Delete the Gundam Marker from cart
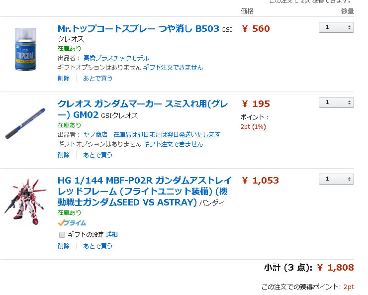368x295 pixels. click(64, 155)
